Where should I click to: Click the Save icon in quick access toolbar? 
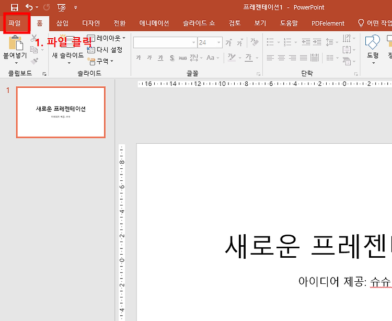click(15, 7)
